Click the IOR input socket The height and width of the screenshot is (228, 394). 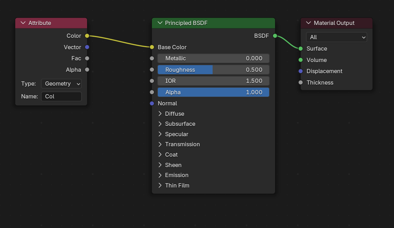[152, 81]
